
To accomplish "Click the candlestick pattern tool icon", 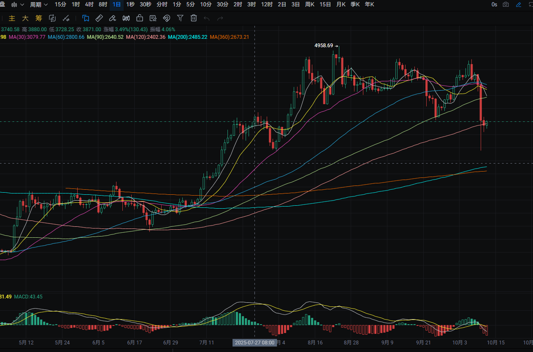I will click(126, 18).
